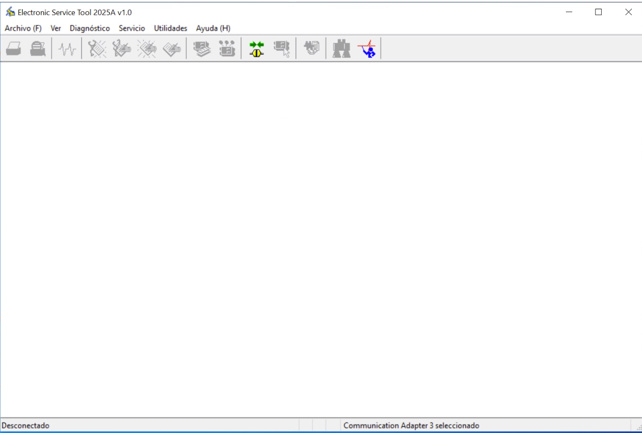Open the stethoscope with pencil logged codes icon
The image size is (642, 433).
pos(122,49)
